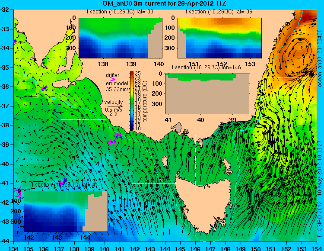
Task: Open the lon=146 temperature section inset plot
Action: coord(207,93)
